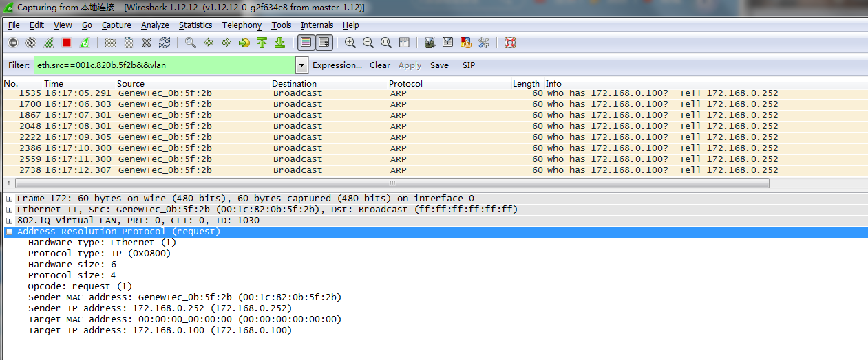Image resolution: width=868 pixels, height=360 pixels.
Task: Open preferences wrench icon
Action: (484, 43)
